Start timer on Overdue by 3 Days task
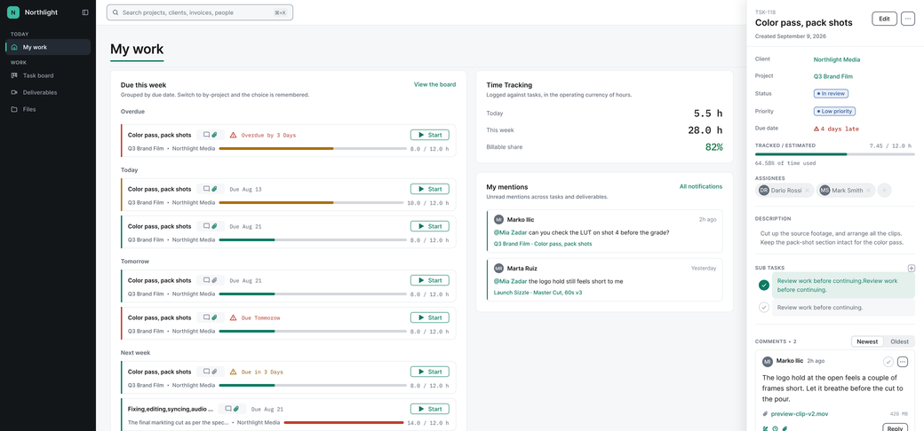Image resolution: width=924 pixels, height=431 pixels. pos(430,135)
